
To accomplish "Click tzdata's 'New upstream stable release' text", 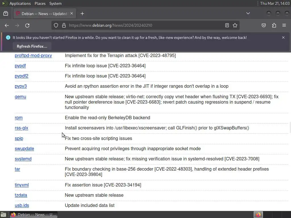I will pos(94,195).
